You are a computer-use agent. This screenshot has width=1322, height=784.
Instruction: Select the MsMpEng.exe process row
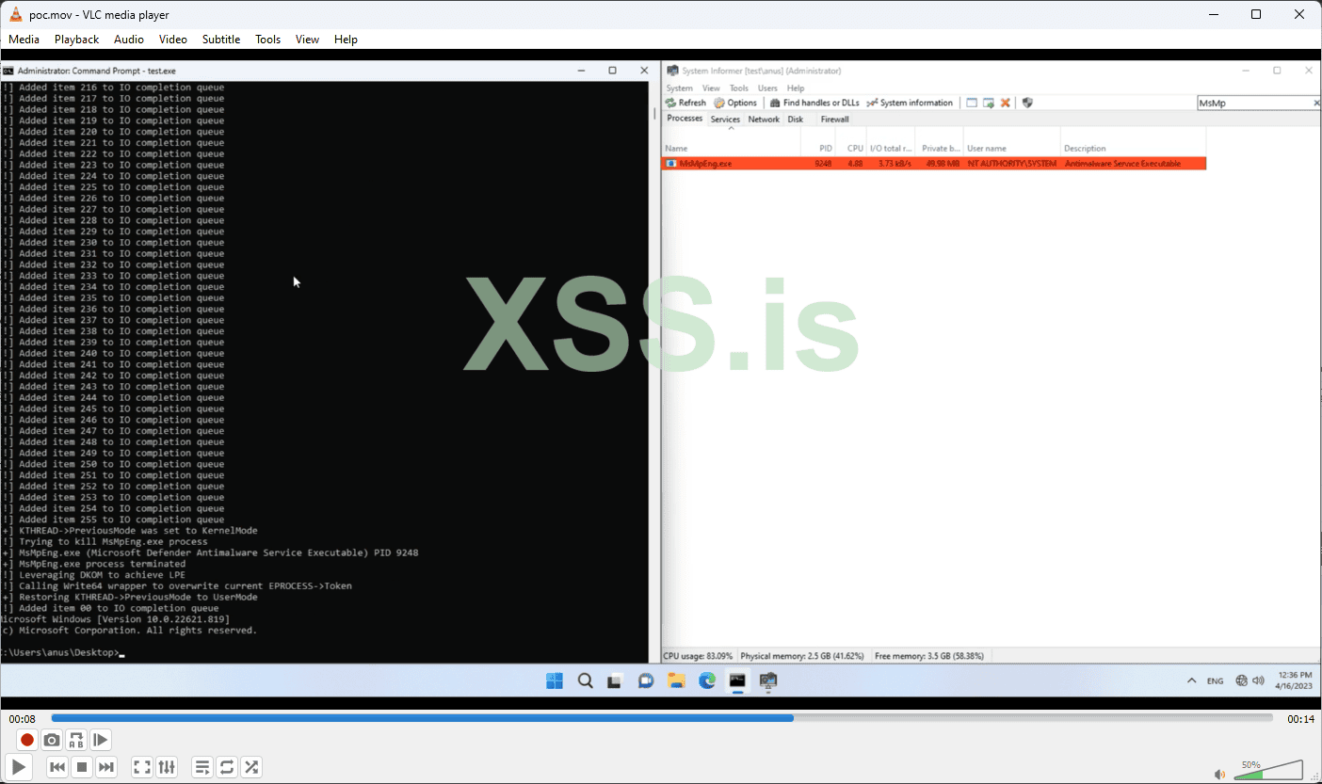click(934, 164)
